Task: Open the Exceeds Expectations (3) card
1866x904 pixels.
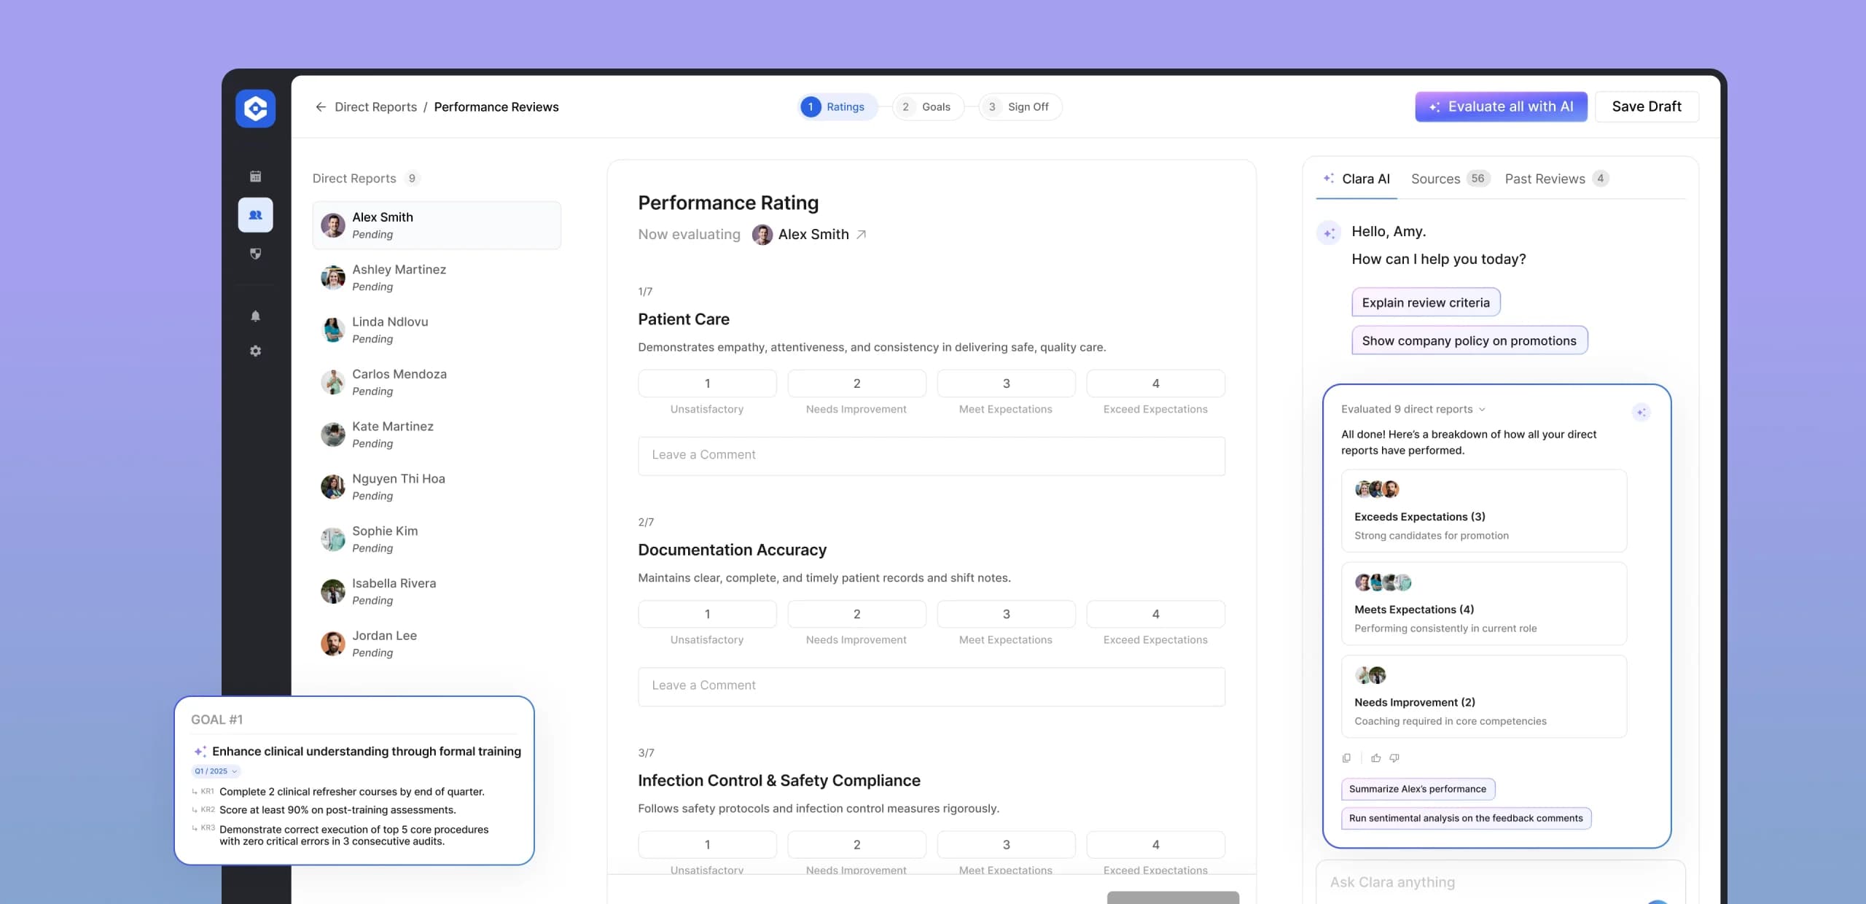Action: pyautogui.click(x=1484, y=510)
